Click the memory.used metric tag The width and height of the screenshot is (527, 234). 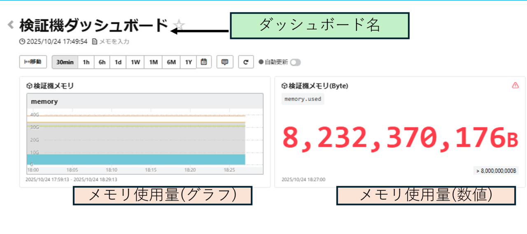click(303, 99)
